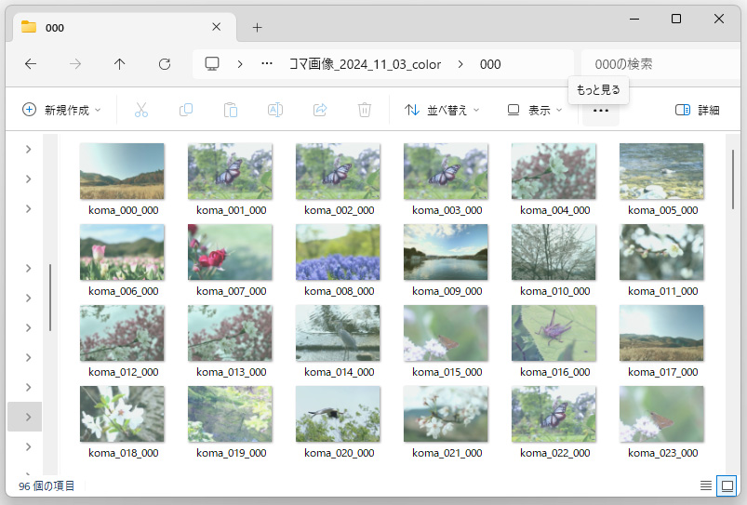Click the koma_021_000 file name
Screen dimensions: 747x505
click(x=447, y=453)
